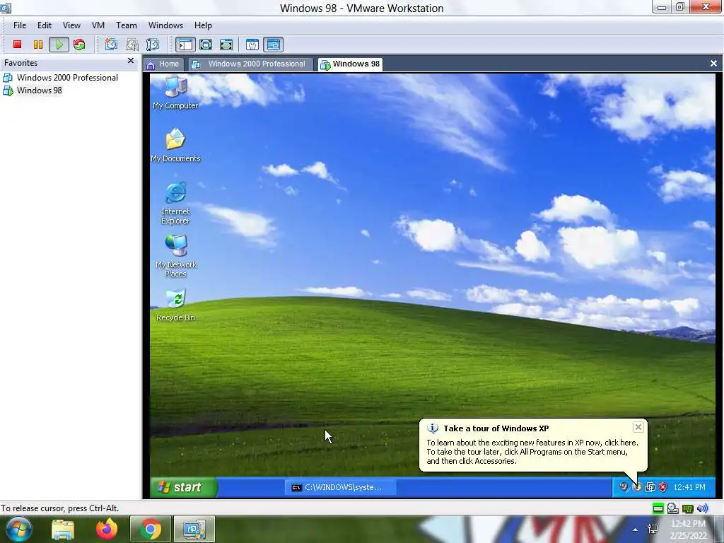Click the My Network Places desktop icon
Image resolution: width=724 pixels, height=543 pixels.
point(175,256)
